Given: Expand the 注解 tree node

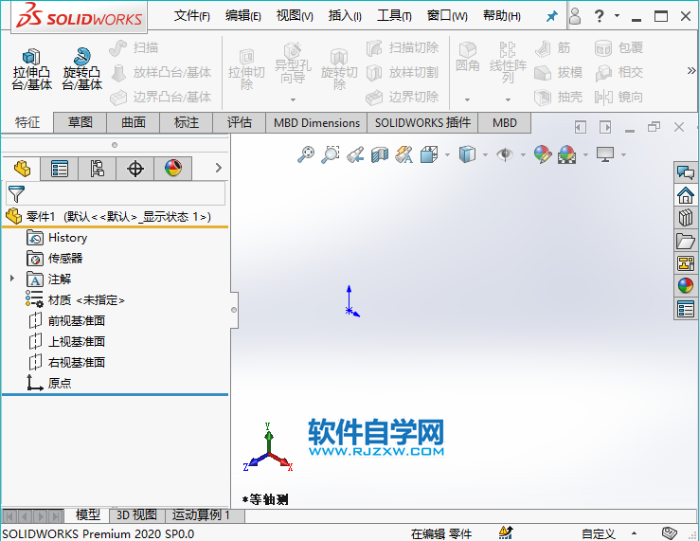Looking at the screenshot, I should (x=12, y=279).
